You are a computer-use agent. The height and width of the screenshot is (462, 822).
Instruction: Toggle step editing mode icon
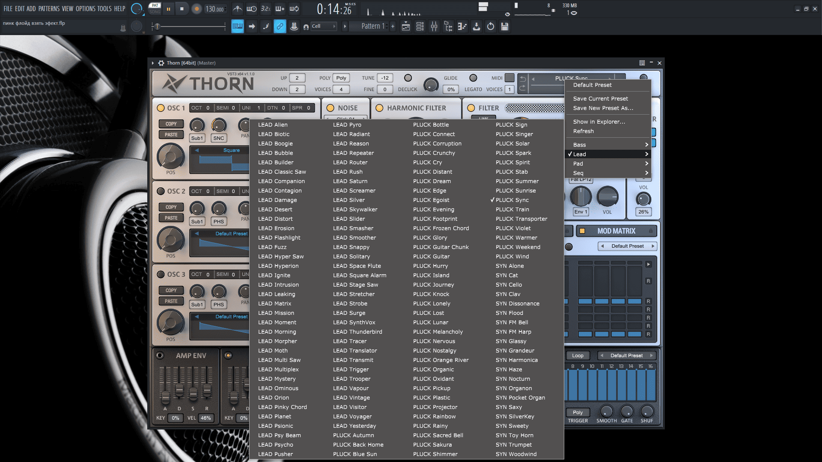click(266, 27)
